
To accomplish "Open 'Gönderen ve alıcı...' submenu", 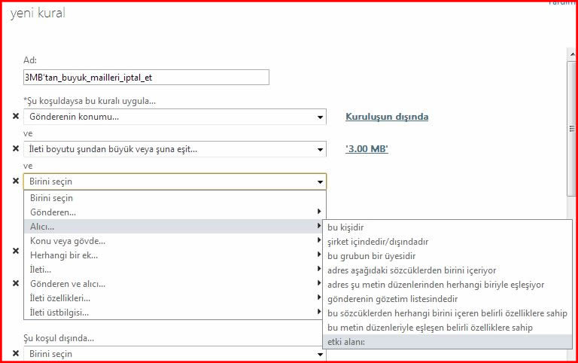I will tap(175, 284).
